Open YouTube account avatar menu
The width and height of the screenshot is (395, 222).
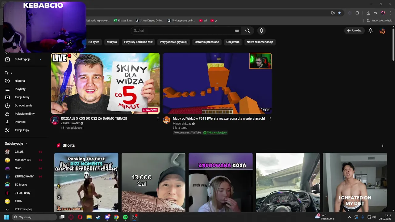tap(382, 31)
